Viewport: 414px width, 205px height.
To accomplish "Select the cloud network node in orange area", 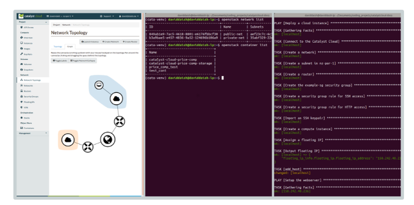I will (x=68, y=140).
